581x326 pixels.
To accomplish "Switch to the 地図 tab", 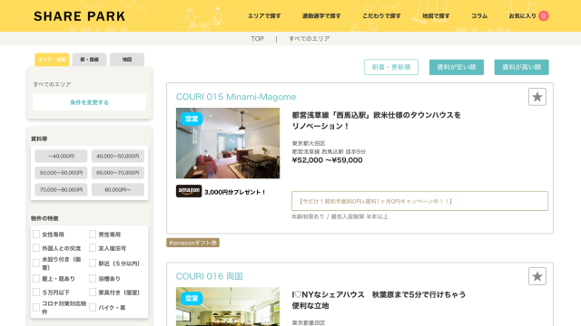I will 127,60.
